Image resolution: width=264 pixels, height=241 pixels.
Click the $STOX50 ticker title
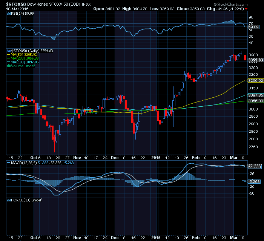16,5
